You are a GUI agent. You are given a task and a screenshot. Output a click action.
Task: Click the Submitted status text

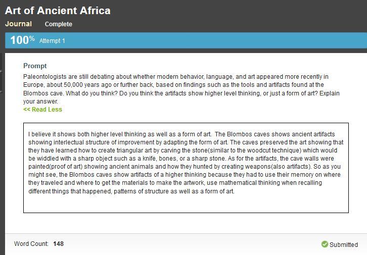[343, 244]
